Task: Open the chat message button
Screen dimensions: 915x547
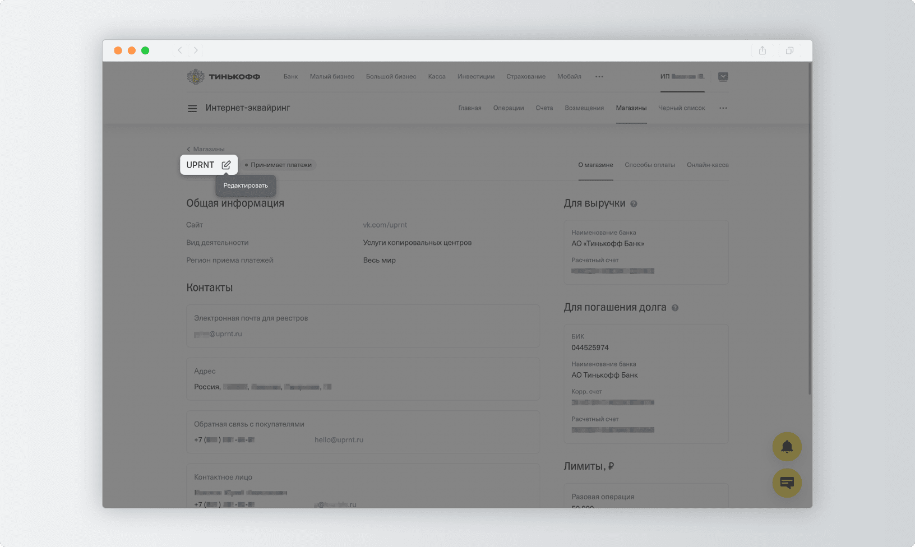Action: (x=787, y=483)
